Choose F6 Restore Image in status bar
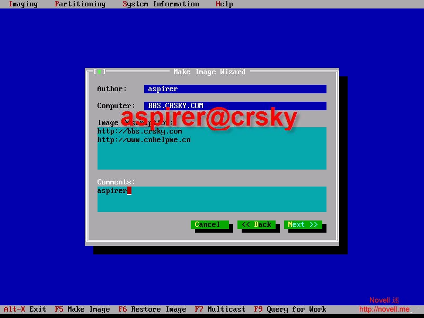Viewport: 424px width, 318px height. point(152,309)
